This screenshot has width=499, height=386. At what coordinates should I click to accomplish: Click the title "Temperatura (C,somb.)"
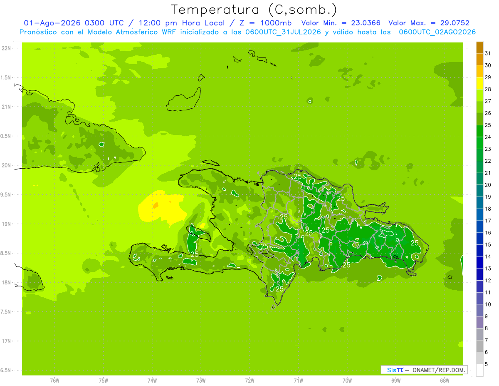(254, 10)
